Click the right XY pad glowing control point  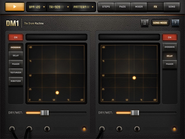click(134, 78)
